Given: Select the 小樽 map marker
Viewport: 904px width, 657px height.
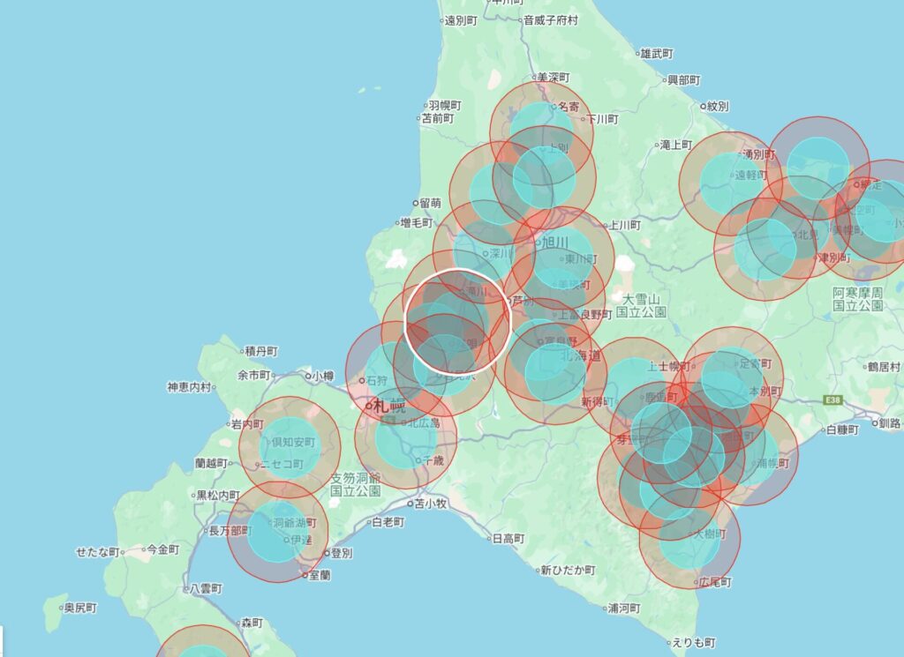Looking at the screenshot, I should (308, 376).
